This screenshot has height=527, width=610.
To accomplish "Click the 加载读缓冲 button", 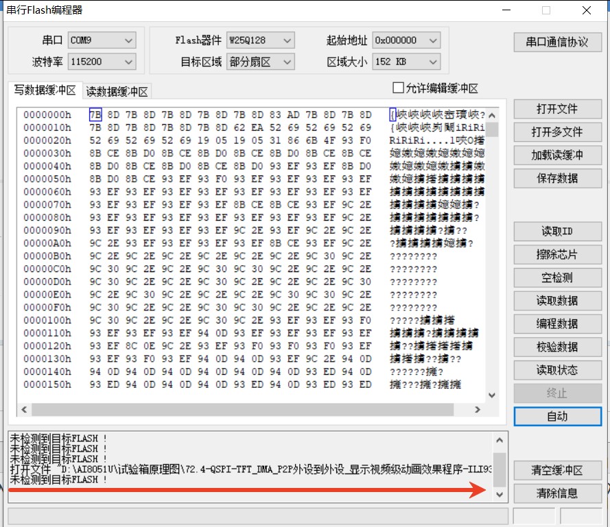I will pos(557,155).
